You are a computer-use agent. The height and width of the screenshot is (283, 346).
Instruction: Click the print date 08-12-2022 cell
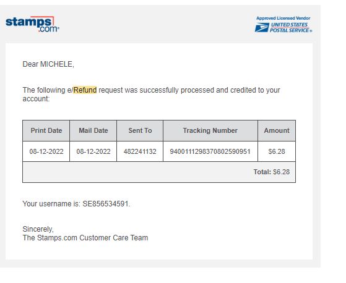[x=46, y=151]
